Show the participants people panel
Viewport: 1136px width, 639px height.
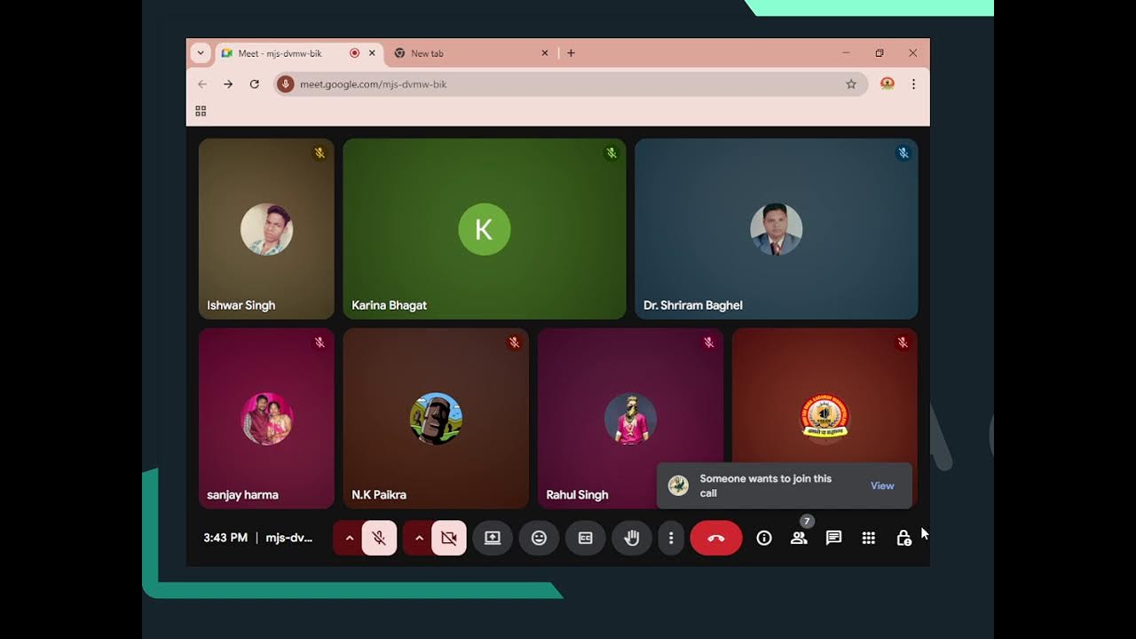(x=799, y=538)
